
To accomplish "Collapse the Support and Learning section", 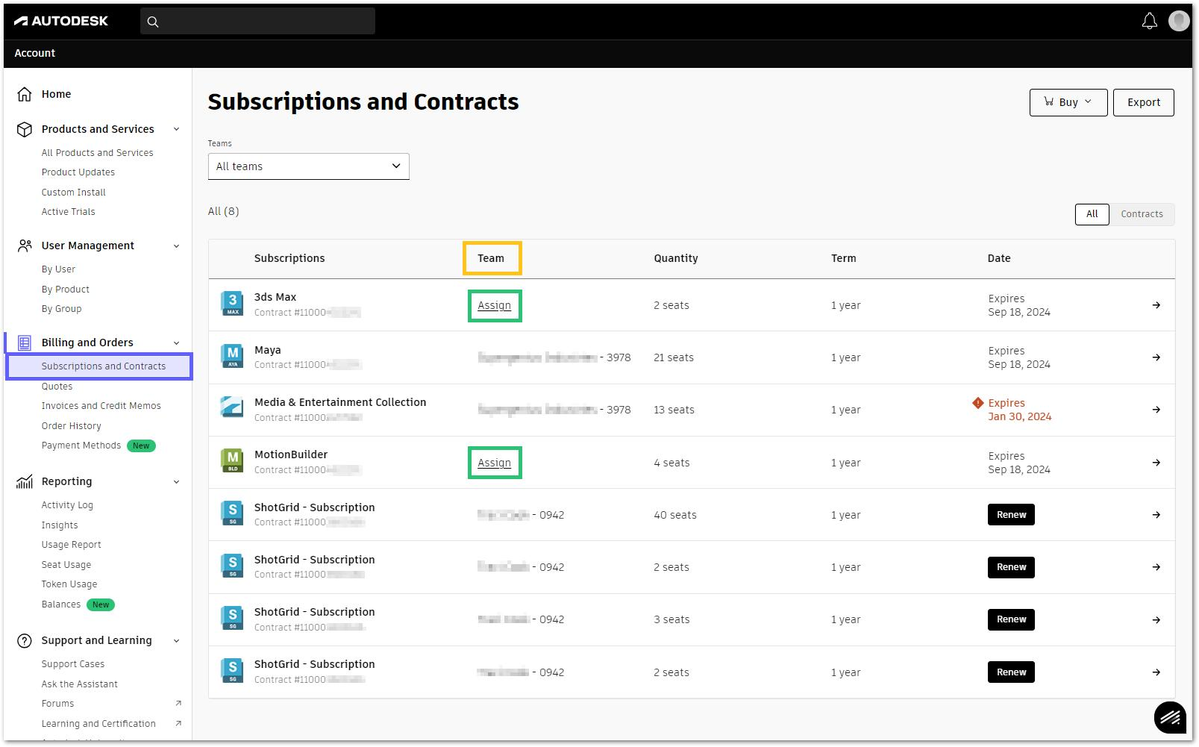I will point(177,640).
